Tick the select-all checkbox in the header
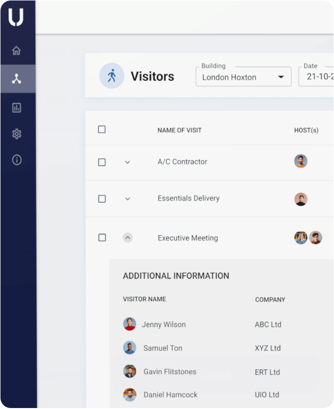 [102, 130]
